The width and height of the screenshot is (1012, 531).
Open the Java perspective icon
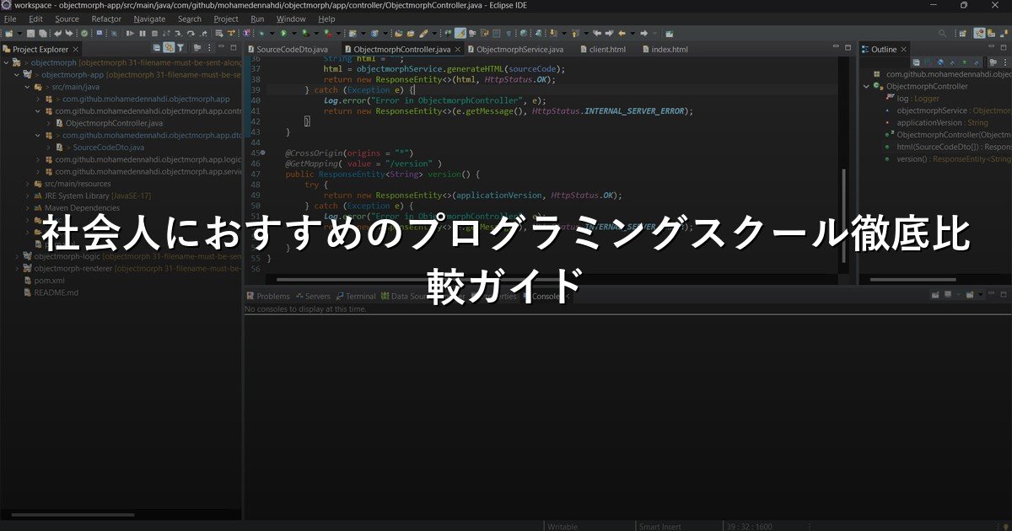coord(979,34)
